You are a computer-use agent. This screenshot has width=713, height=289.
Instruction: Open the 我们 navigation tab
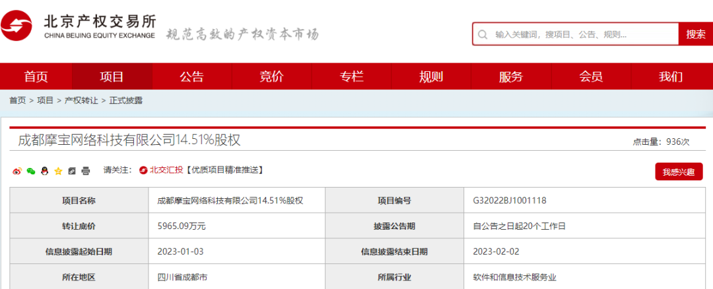point(671,76)
